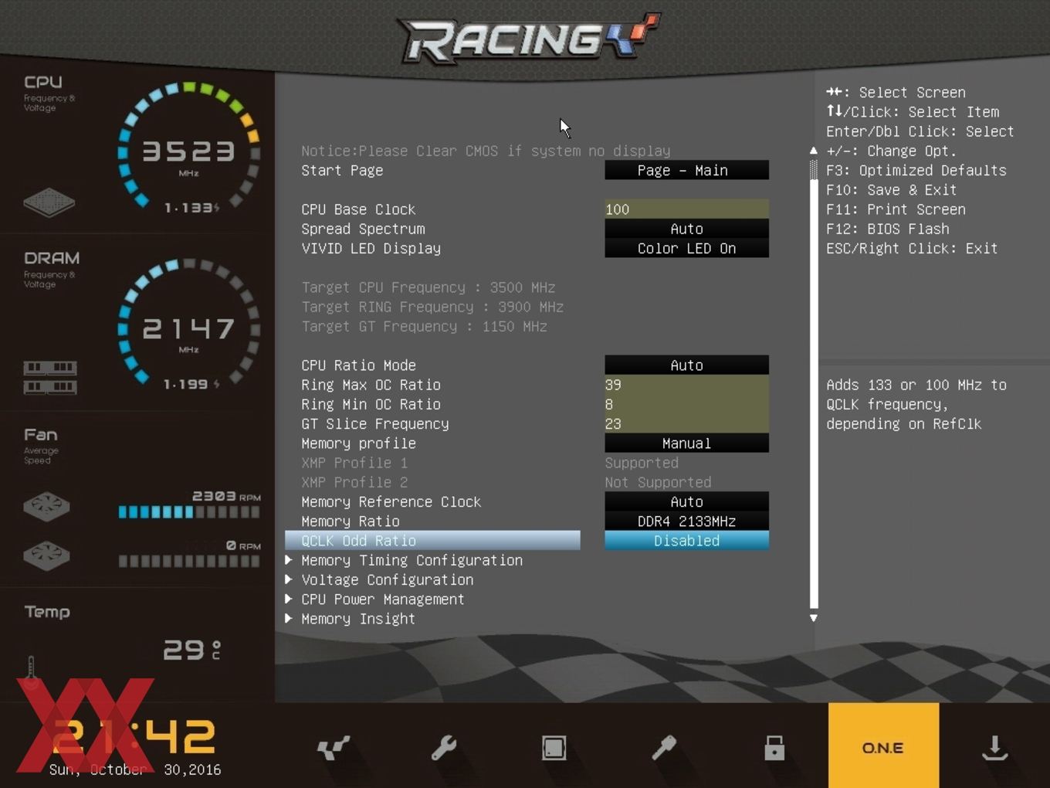Image resolution: width=1050 pixels, height=788 pixels.
Task: Select the VIVID LED Display label
Action: [371, 248]
